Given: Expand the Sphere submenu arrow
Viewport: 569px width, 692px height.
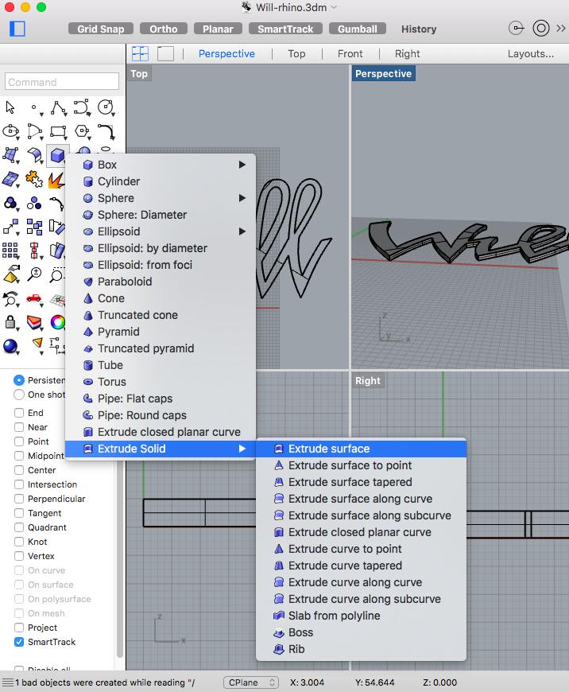Looking at the screenshot, I should (x=242, y=198).
